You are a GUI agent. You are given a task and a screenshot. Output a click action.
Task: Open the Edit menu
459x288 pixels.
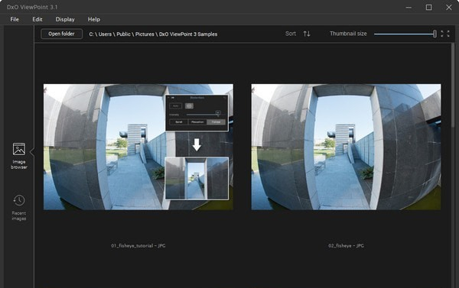pyautogui.click(x=37, y=19)
